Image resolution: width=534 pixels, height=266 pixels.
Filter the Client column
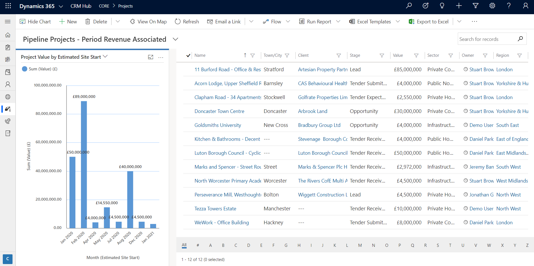339,55
